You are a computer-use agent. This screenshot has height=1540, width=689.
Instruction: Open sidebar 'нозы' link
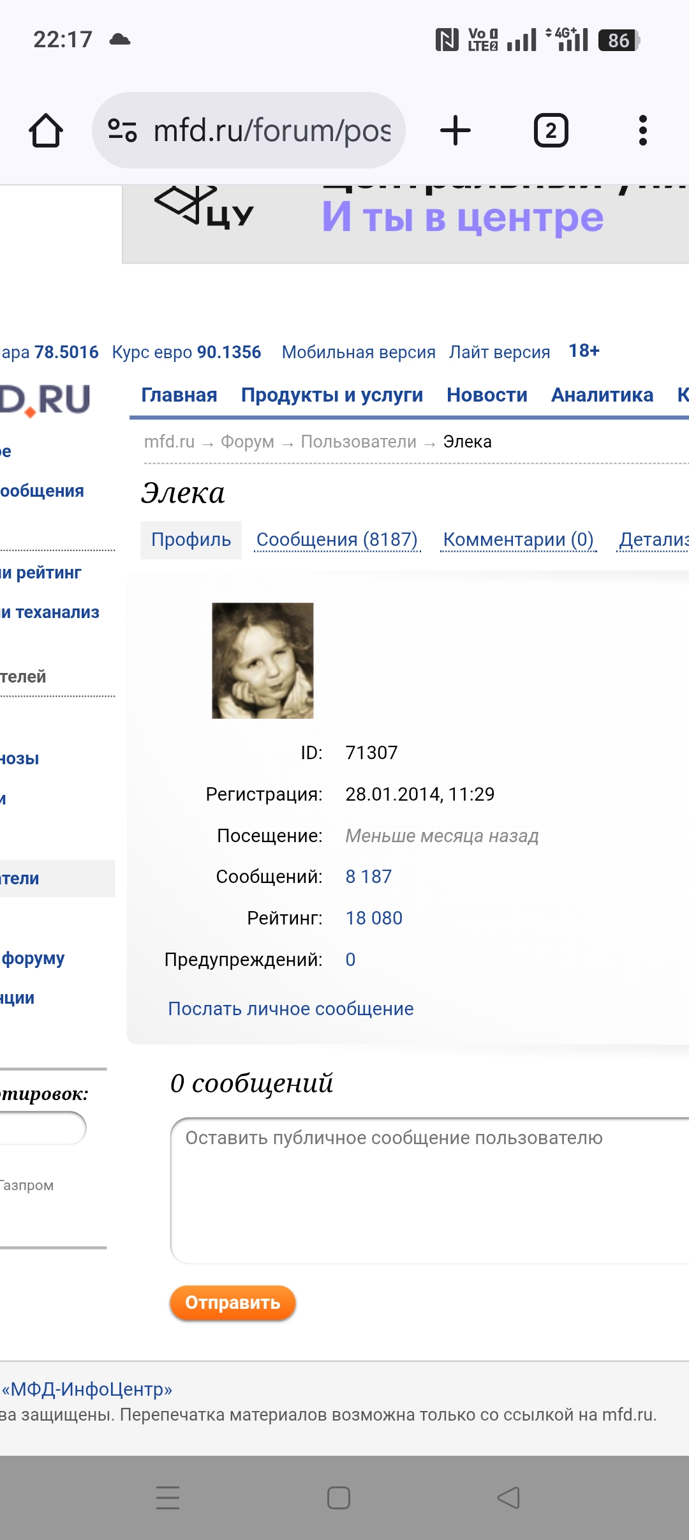coord(20,759)
